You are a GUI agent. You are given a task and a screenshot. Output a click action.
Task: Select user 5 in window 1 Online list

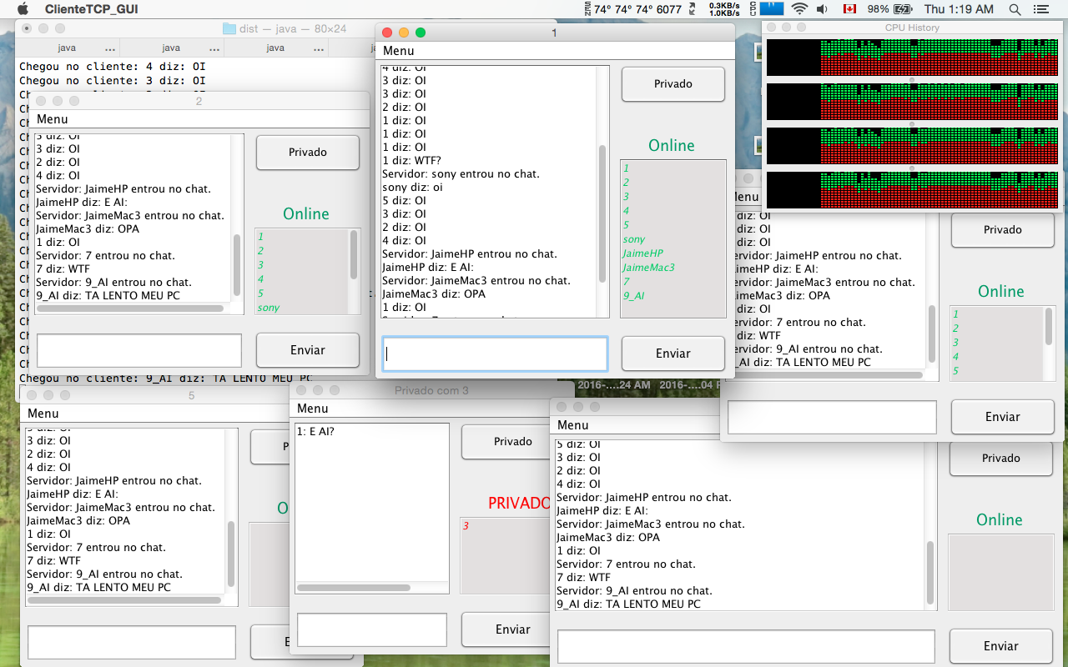point(626,225)
